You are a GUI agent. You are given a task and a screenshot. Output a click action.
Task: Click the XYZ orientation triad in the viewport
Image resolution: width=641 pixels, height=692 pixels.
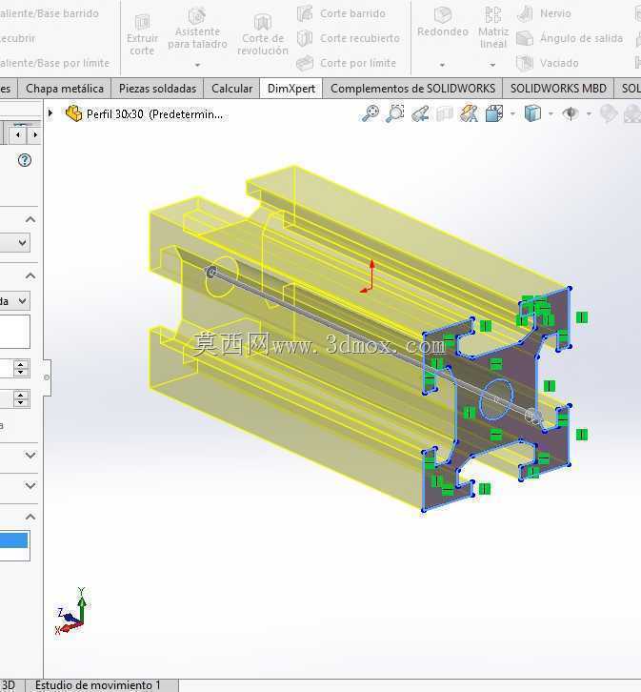pyautogui.click(x=72, y=612)
